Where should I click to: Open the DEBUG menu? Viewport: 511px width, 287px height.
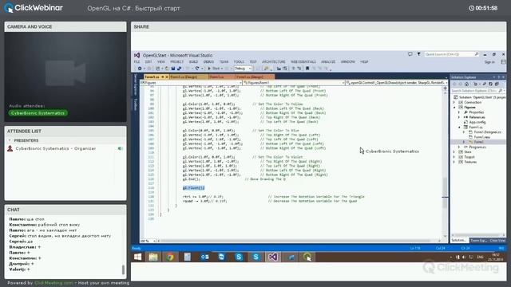pyautogui.click(x=208, y=62)
